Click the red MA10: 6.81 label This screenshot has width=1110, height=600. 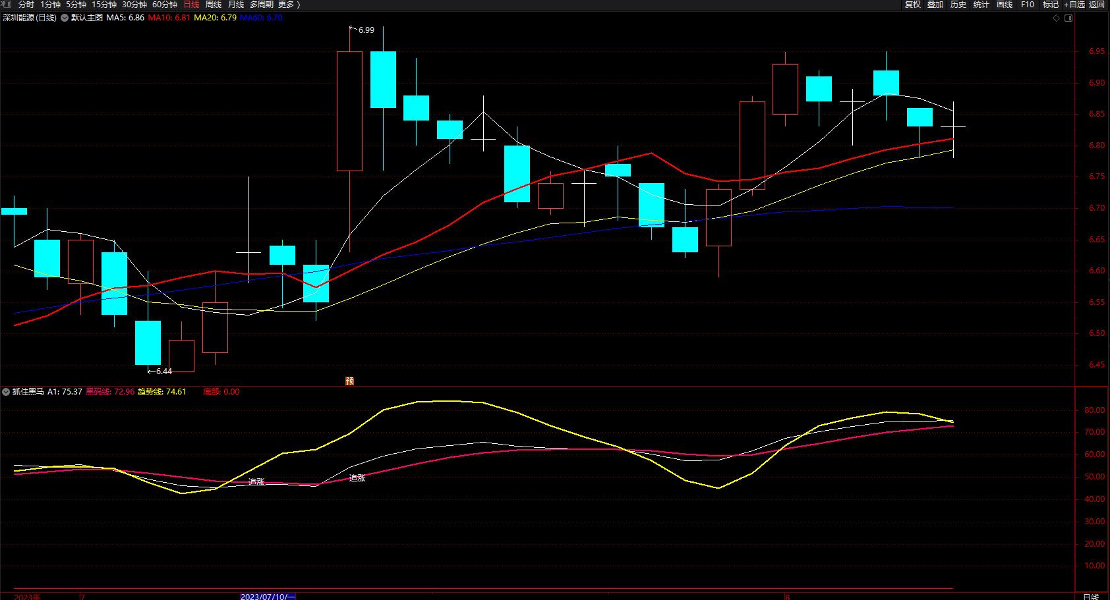point(169,18)
